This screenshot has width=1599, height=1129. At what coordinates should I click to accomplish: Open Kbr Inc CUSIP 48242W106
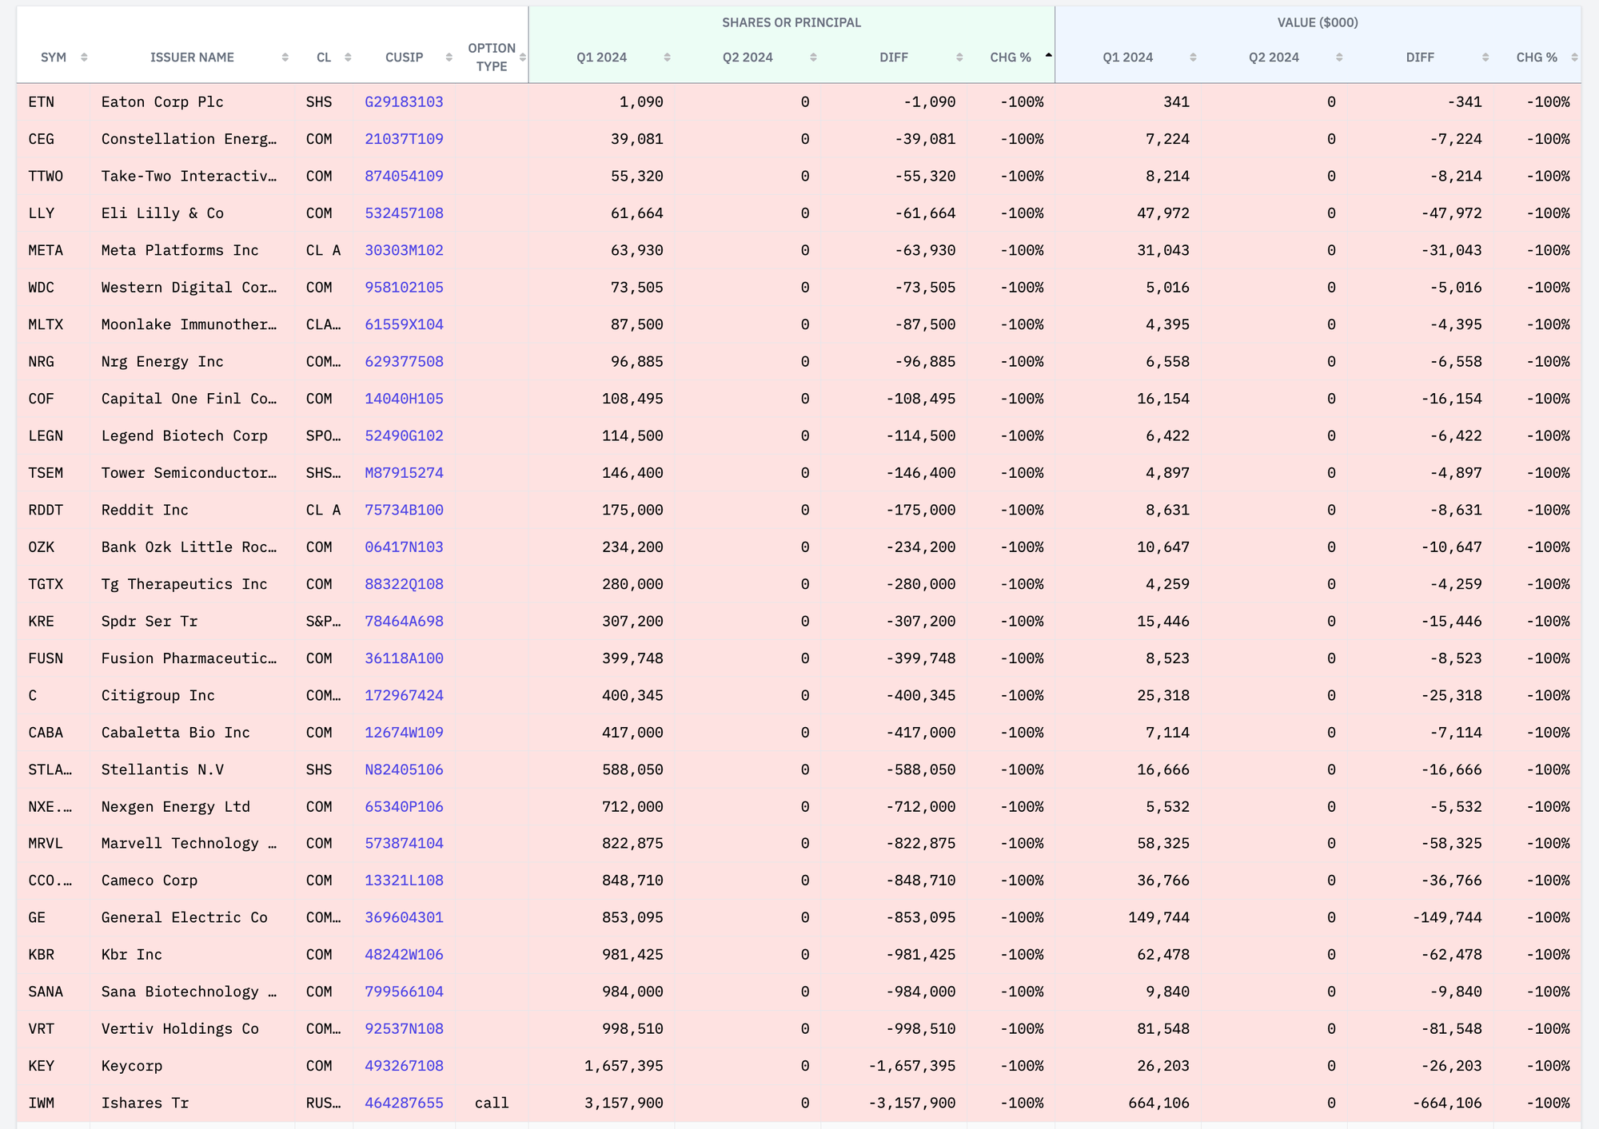coord(404,955)
